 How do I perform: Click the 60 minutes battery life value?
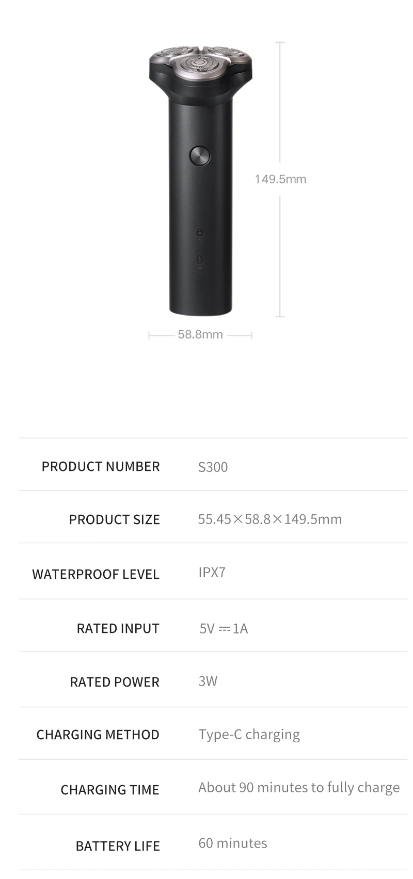[232, 843]
